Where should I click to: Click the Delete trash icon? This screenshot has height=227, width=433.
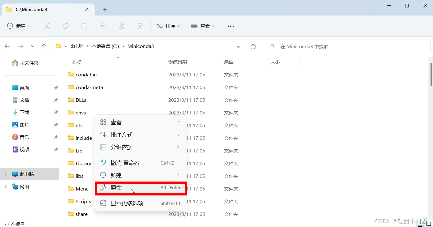[x=140, y=26]
